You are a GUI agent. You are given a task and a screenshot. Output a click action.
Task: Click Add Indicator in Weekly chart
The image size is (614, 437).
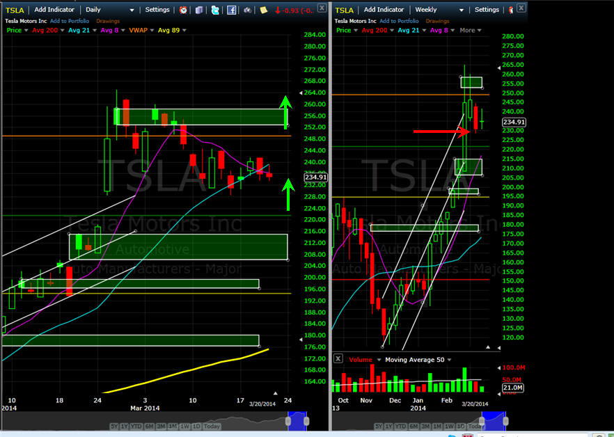point(384,10)
